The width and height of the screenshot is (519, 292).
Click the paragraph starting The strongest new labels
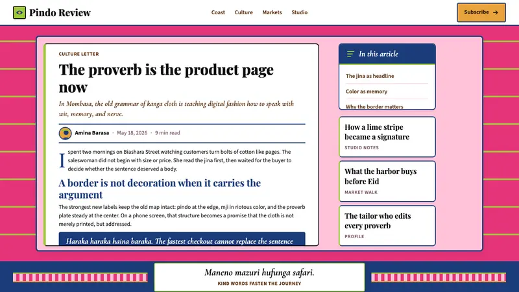coord(182,215)
